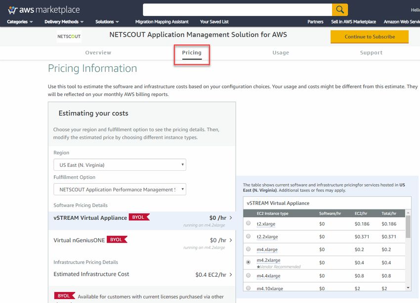Select the t2.xlarge instance radio button
This screenshot has height=303, width=420.
pyautogui.click(x=249, y=223)
